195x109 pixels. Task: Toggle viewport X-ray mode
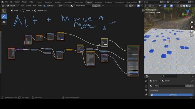(178, 6)
